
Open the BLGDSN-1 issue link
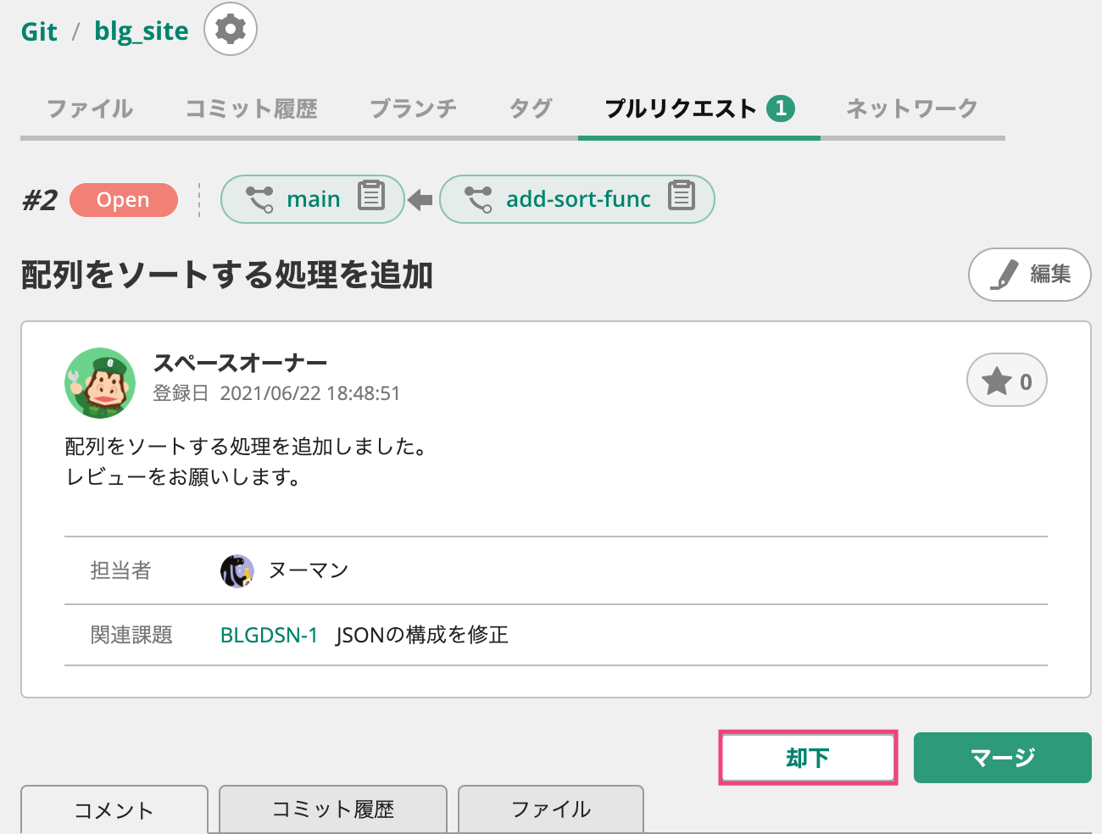270,635
